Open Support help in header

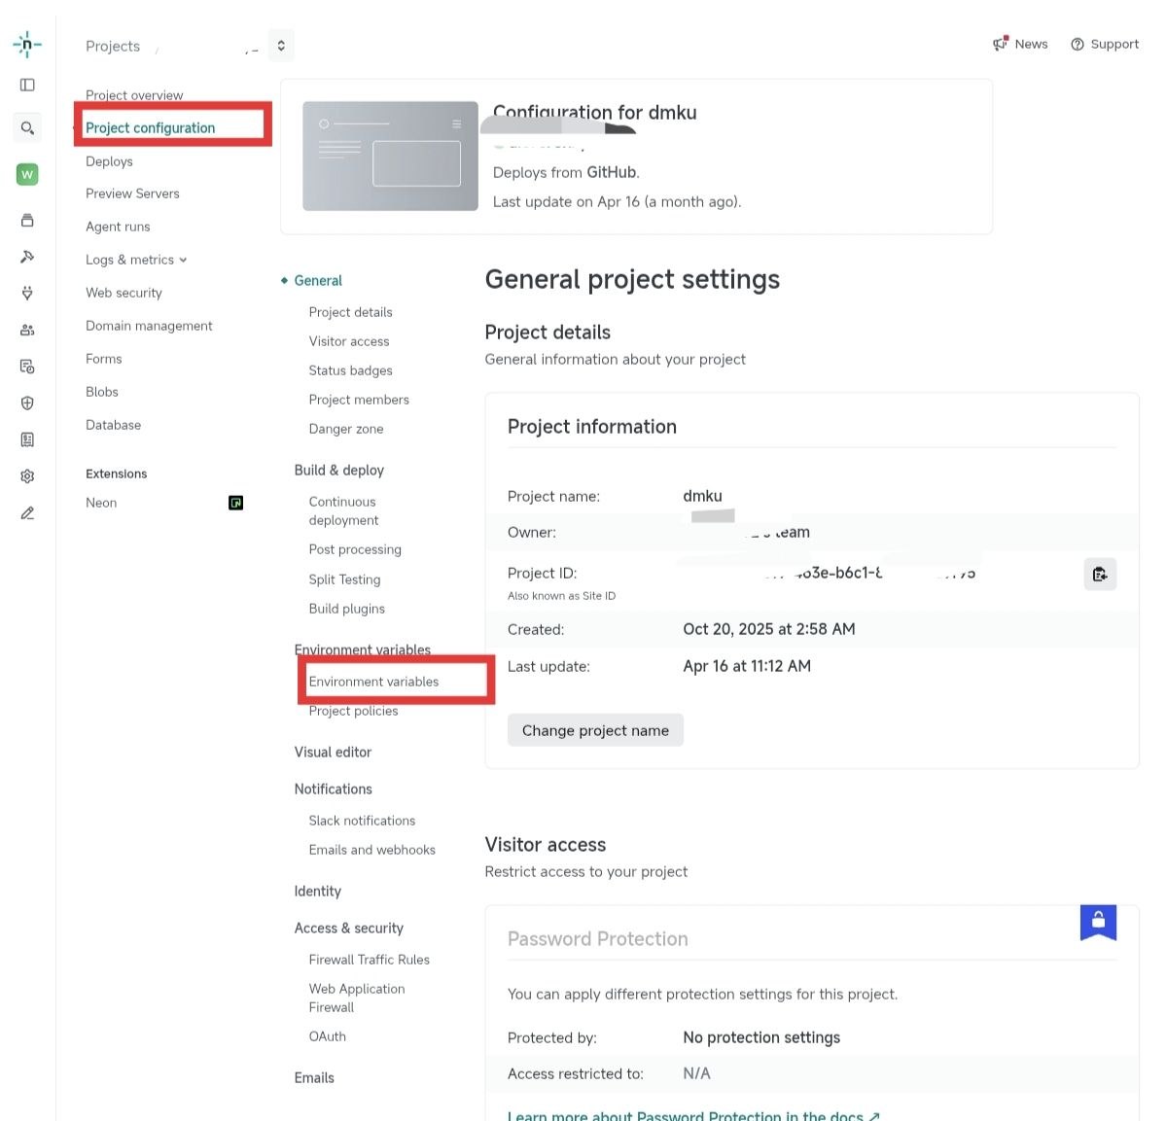1105,44
